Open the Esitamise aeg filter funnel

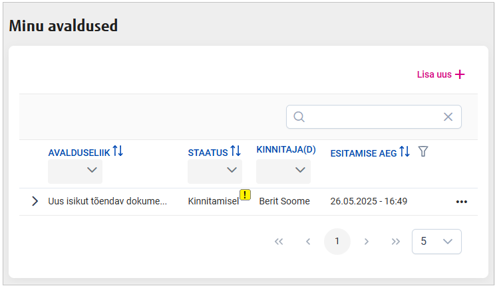point(422,152)
